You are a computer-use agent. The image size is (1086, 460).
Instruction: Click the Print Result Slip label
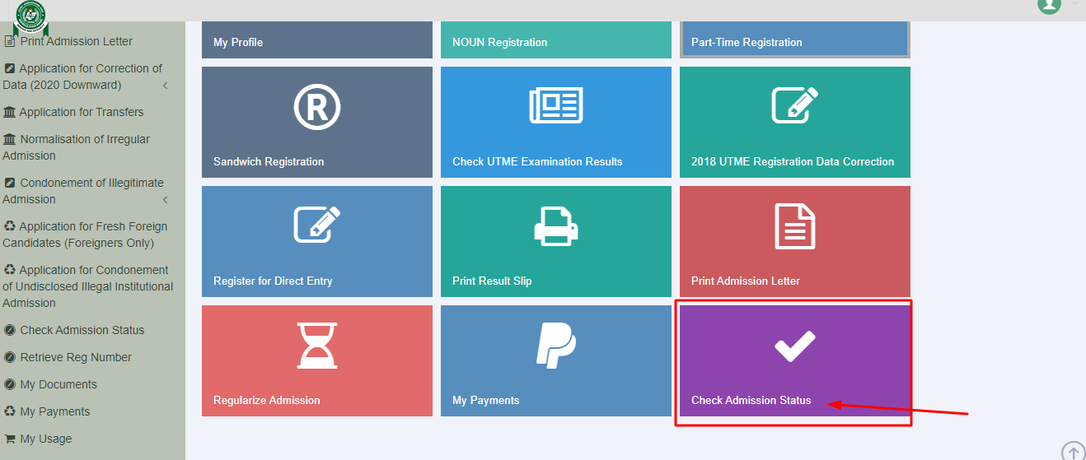tap(492, 281)
